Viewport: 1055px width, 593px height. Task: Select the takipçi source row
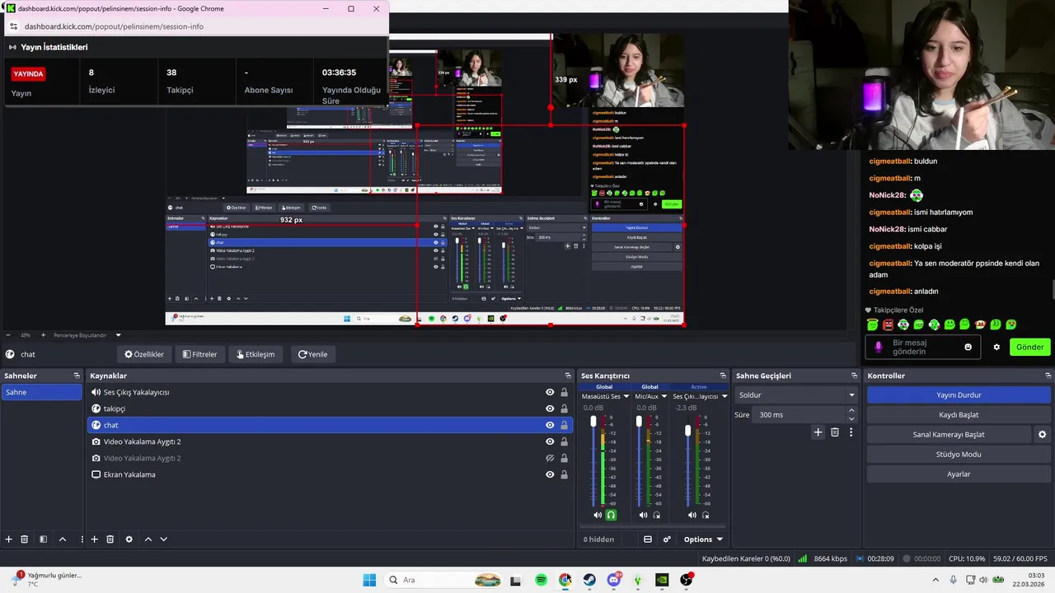[330, 409]
